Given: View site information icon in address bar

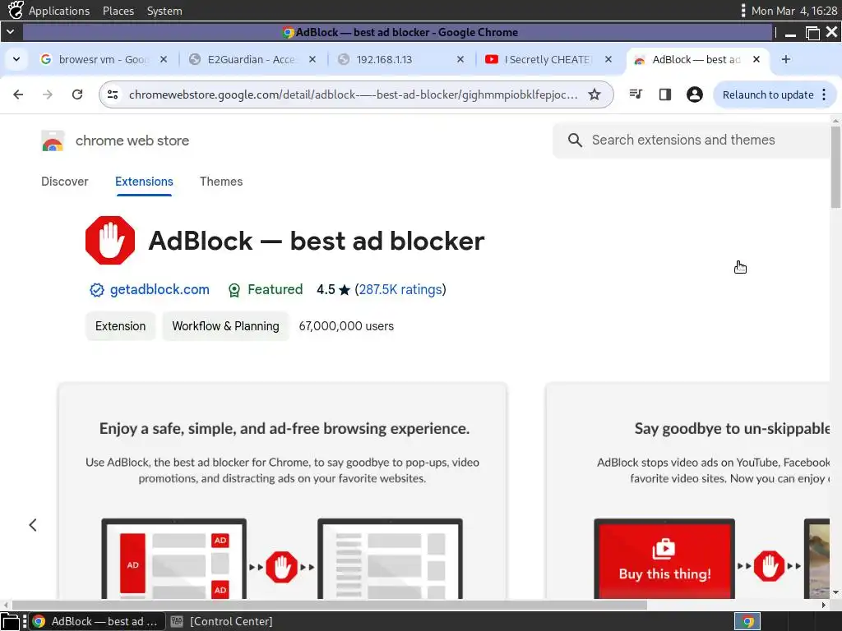Looking at the screenshot, I should click(x=113, y=94).
